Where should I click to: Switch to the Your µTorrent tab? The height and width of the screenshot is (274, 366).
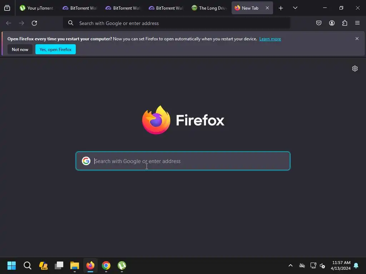37,8
